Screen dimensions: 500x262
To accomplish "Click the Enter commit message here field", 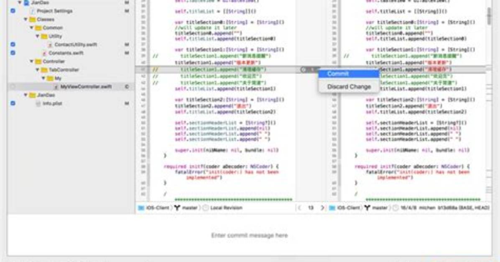I will (x=249, y=235).
